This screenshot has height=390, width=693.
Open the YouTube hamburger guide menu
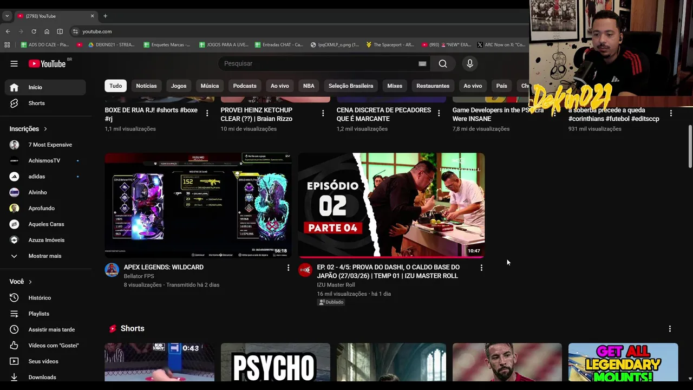(x=14, y=63)
